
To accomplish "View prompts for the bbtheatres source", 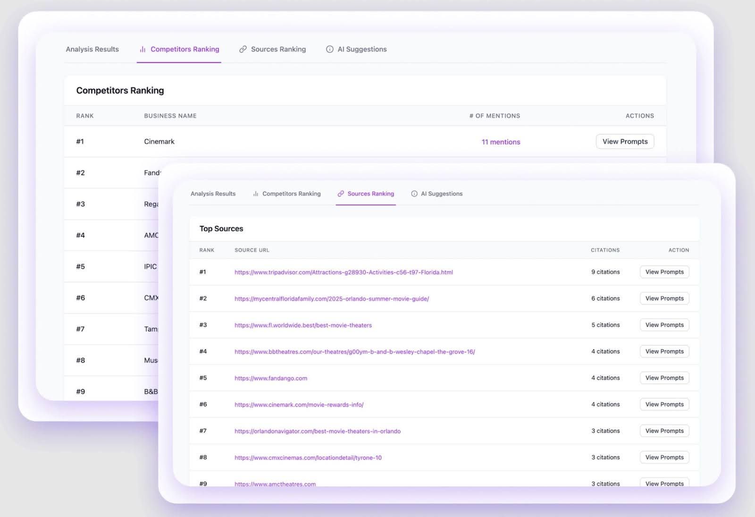I will 664,351.
